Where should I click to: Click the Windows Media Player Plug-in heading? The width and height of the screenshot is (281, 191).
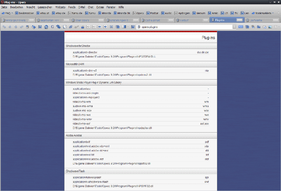(93, 82)
